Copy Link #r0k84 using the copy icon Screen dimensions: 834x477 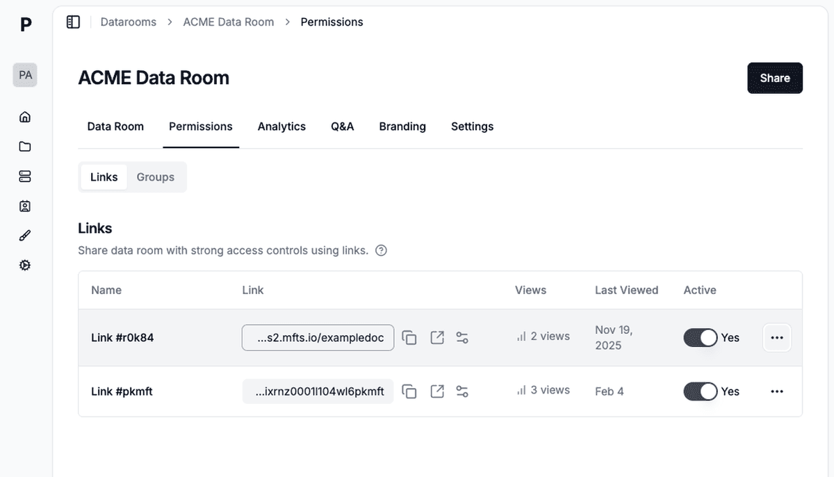[409, 337]
